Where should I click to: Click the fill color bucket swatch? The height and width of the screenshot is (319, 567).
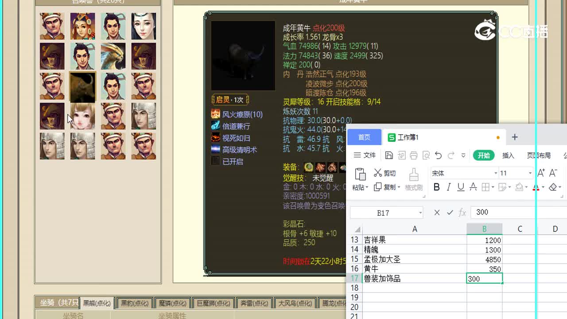tap(519, 187)
